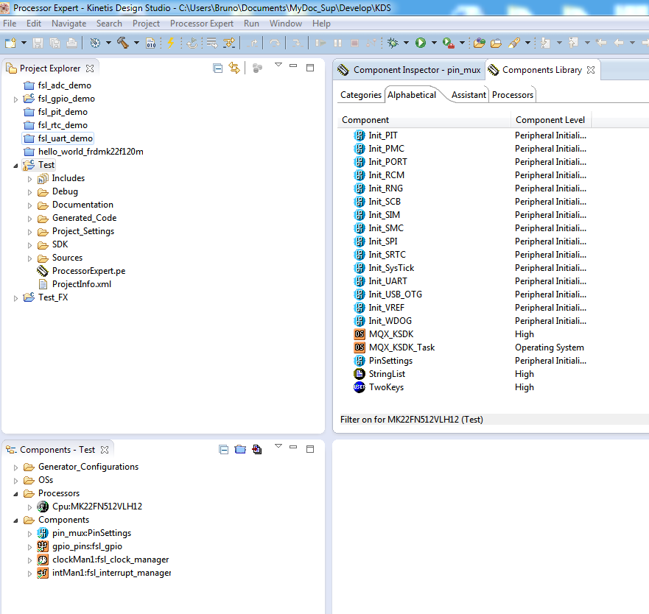Viewport: 649px width, 614px height.
Task: Click the Init_UART component icon
Action: tap(359, 281)
